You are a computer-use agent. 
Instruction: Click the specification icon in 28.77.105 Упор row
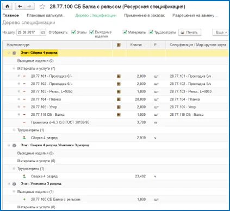tap(119, 107)
